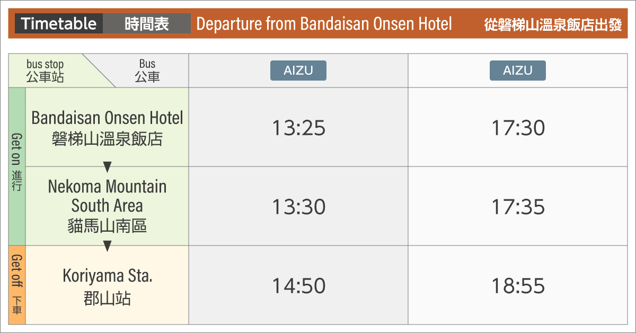The width and height of the screenshot is (636, 333).
Task: Click the 18:55 Koriyama arrival time
Action: [x=518, y=286]
